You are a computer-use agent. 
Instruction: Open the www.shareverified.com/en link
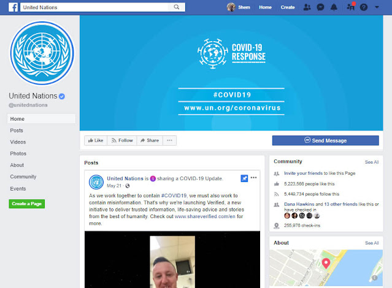(x=205, y=216)
